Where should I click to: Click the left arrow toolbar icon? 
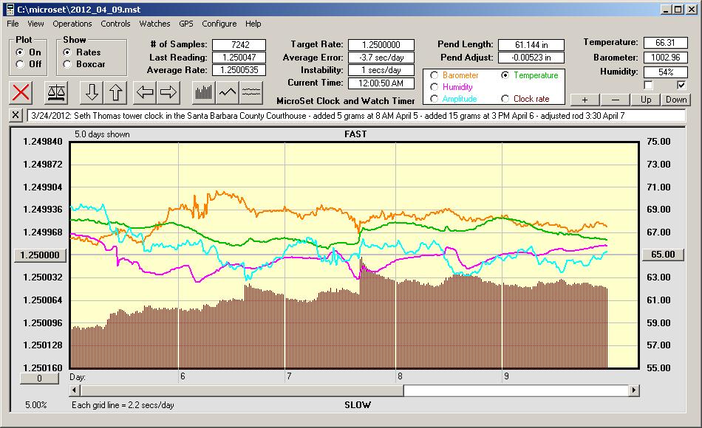coord(145,92)
